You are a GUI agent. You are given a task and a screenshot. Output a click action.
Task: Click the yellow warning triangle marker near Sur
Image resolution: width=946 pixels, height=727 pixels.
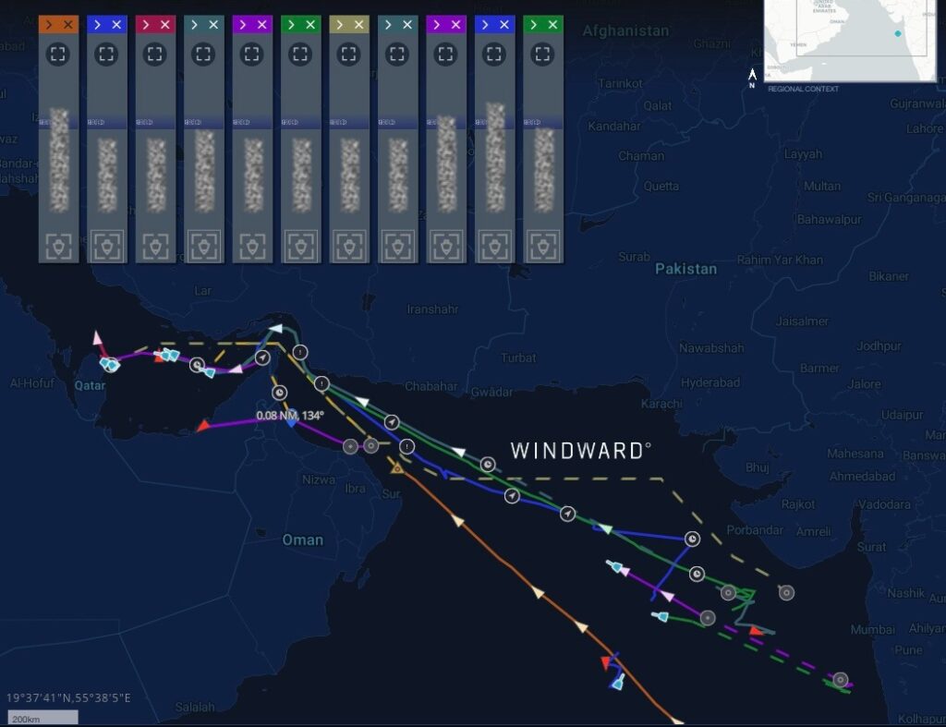[x=397, y=467]
